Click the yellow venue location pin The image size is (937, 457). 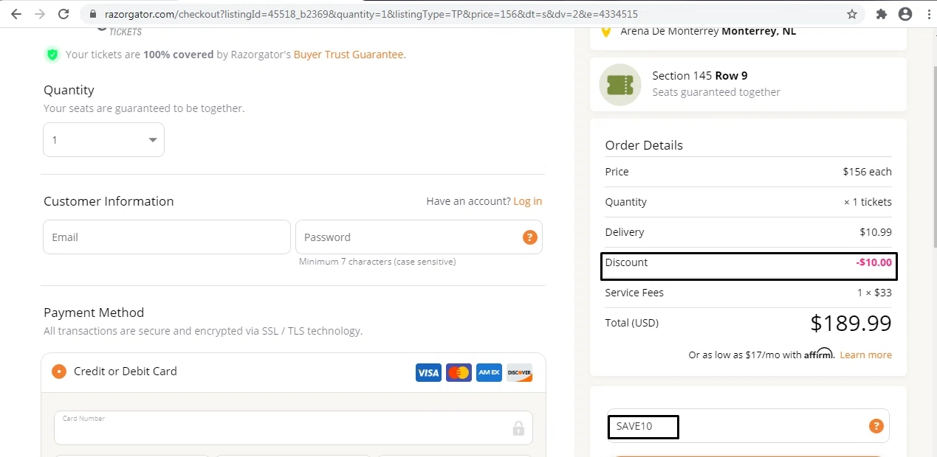tap(605, 31)
